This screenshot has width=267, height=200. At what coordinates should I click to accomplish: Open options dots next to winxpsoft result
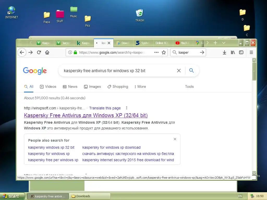(126, 108)
